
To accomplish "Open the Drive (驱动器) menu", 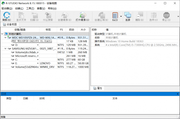I will (7, 8).
